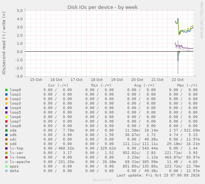Click the mustard sdd legend swatch
Screen dimensions: 205x184
tap(6, 144)
